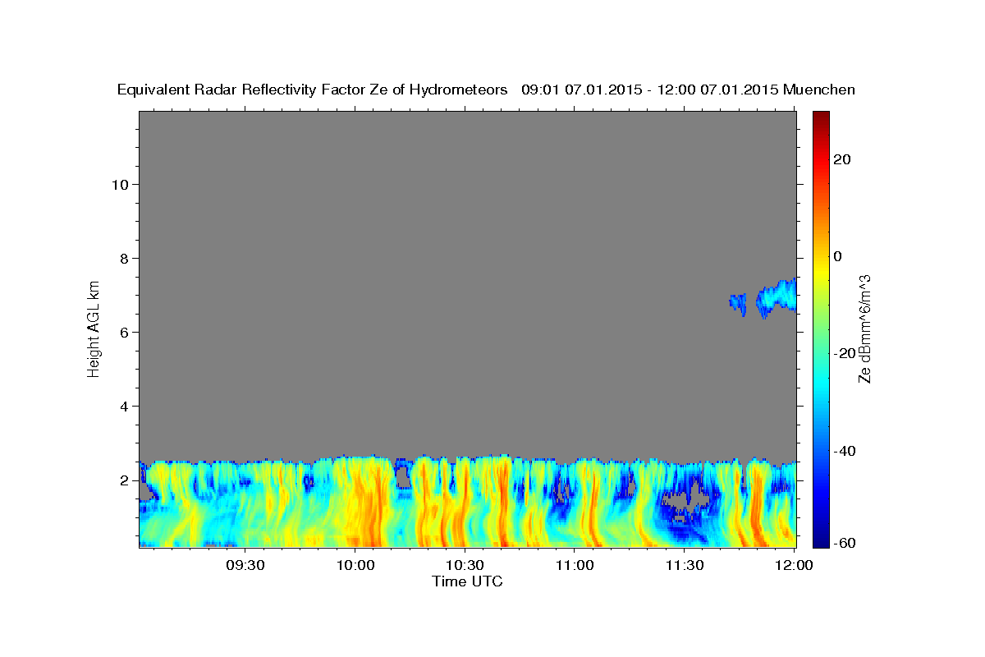Click the 'Ze dBmm^6/m^3' colorbar label
Screen dimensions: 985x657
coord(864,328)
